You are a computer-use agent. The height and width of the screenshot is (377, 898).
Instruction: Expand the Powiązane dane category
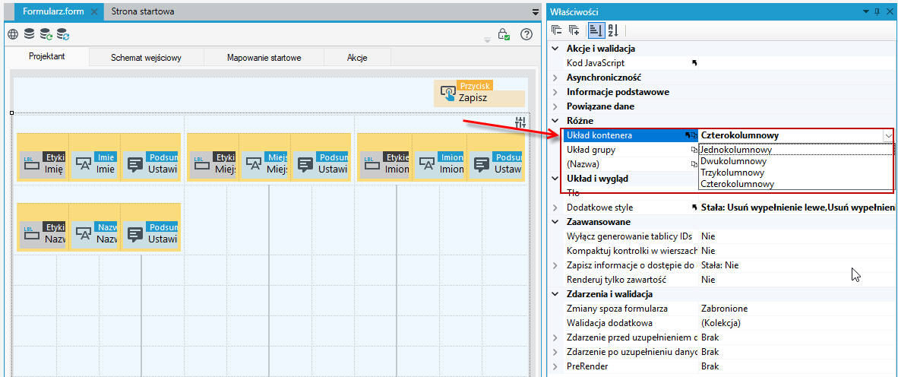tap(555, 106)
